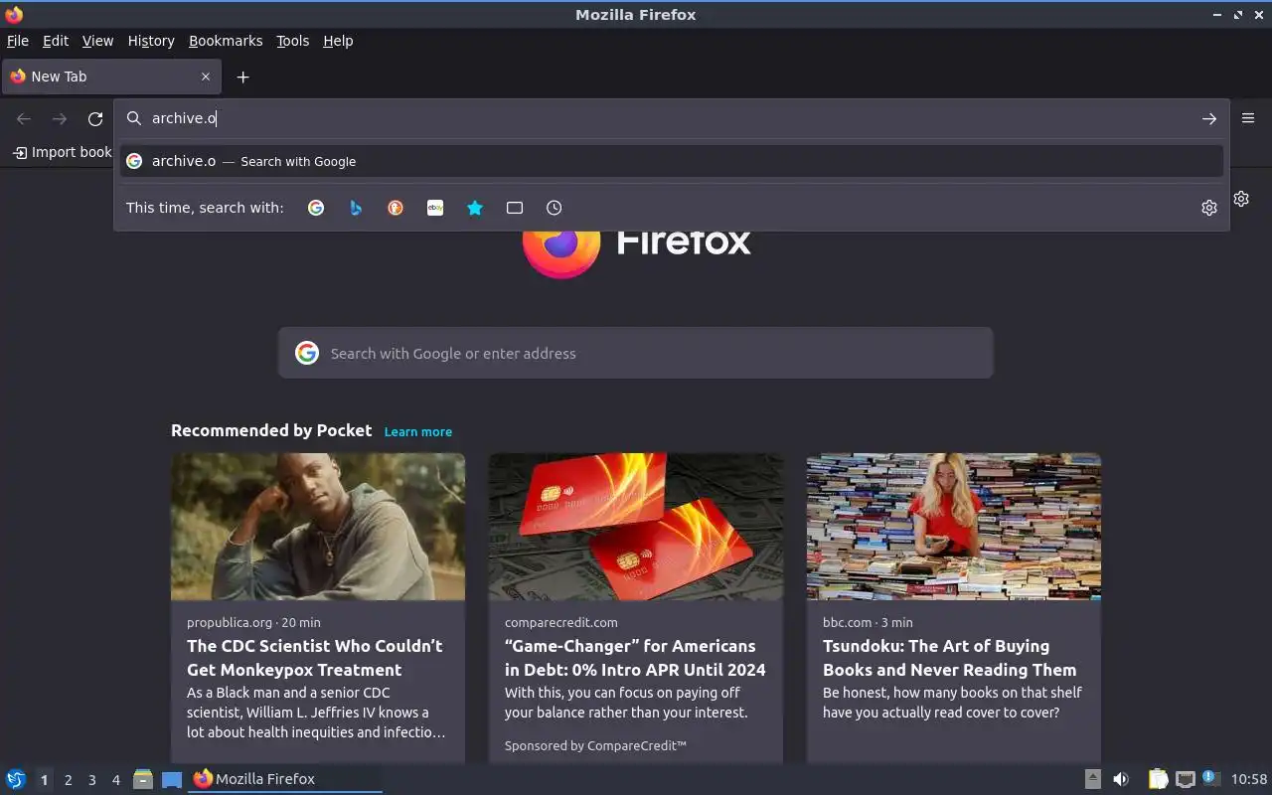Search this time with DuckDuckGo icon
The width and height of the screenshot is (1272, 795).
396,208
